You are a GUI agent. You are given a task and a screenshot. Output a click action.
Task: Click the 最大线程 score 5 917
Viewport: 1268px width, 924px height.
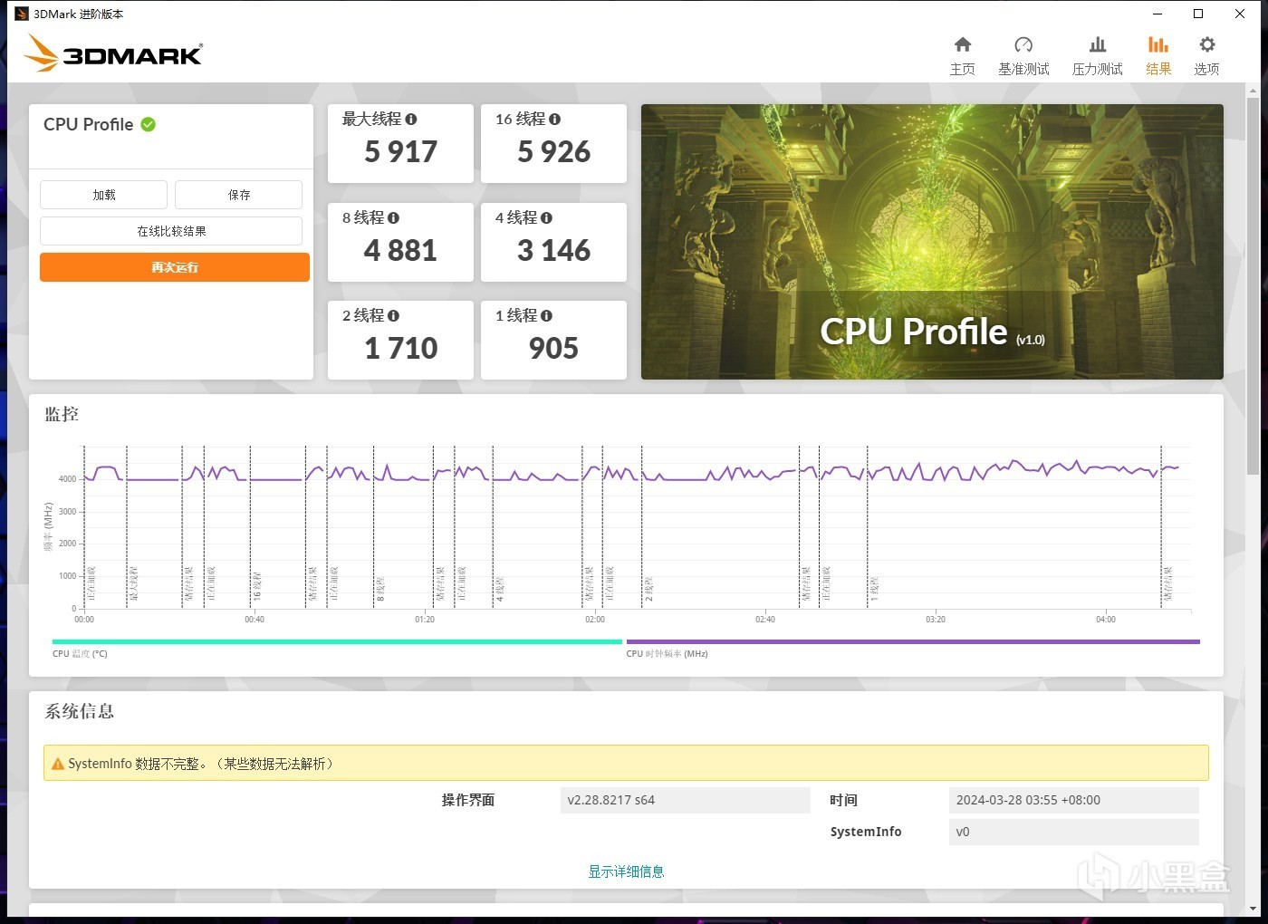tap(400, 151)
